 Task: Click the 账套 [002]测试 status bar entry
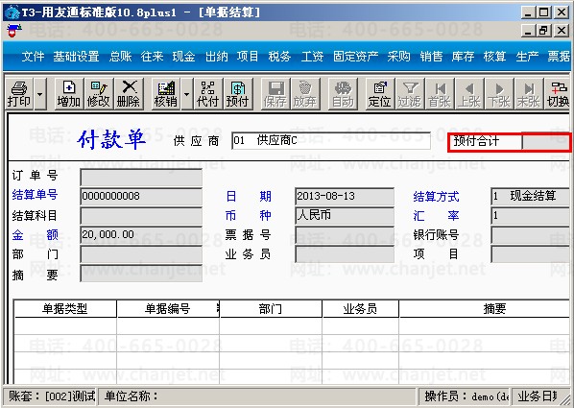[51, 396]
